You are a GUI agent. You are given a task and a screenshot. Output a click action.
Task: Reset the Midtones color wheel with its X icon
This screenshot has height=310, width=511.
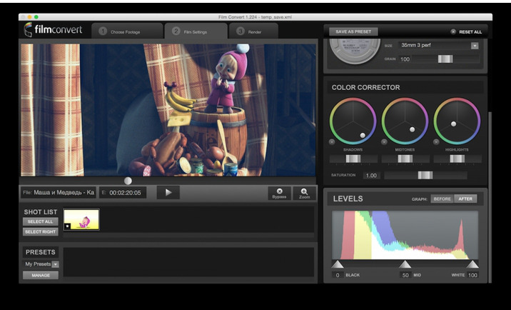pos(385,142)
